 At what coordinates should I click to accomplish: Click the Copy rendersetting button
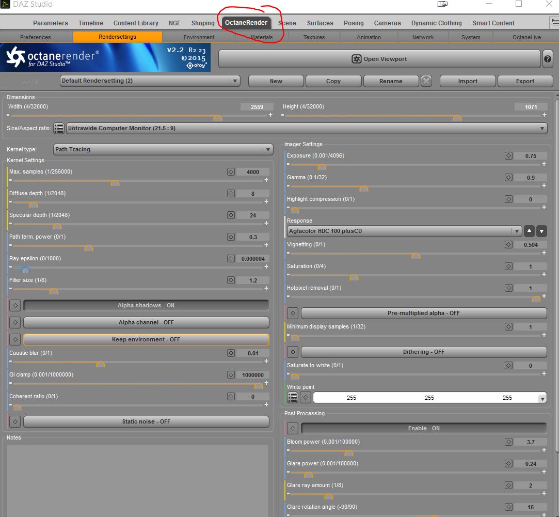[x=333, y=81]
